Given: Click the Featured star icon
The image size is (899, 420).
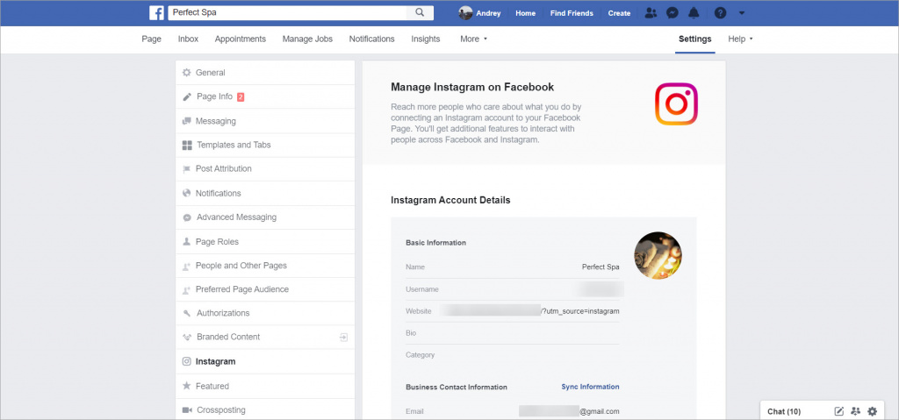Looking at the screenshot, I should [x=186, y=386].
